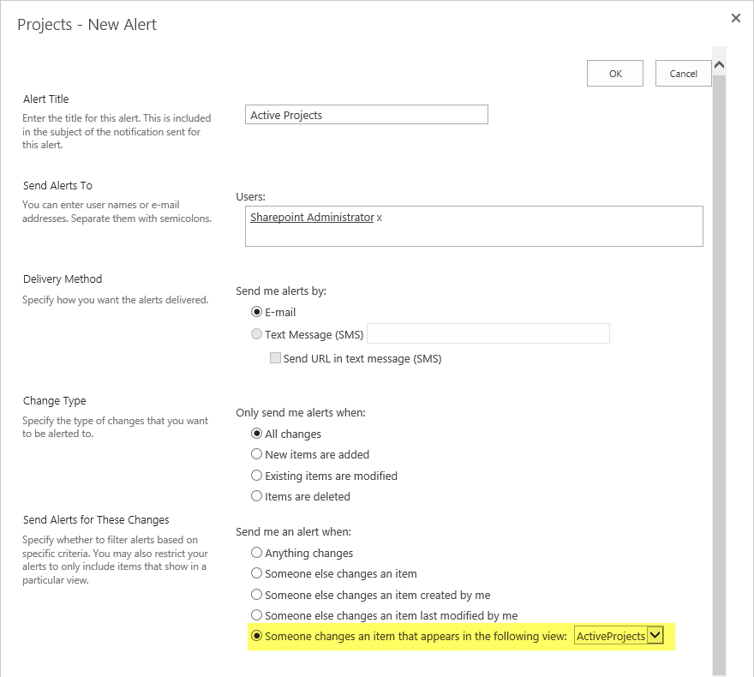
Task: Click the SMS phone number field
Action: 488,333
